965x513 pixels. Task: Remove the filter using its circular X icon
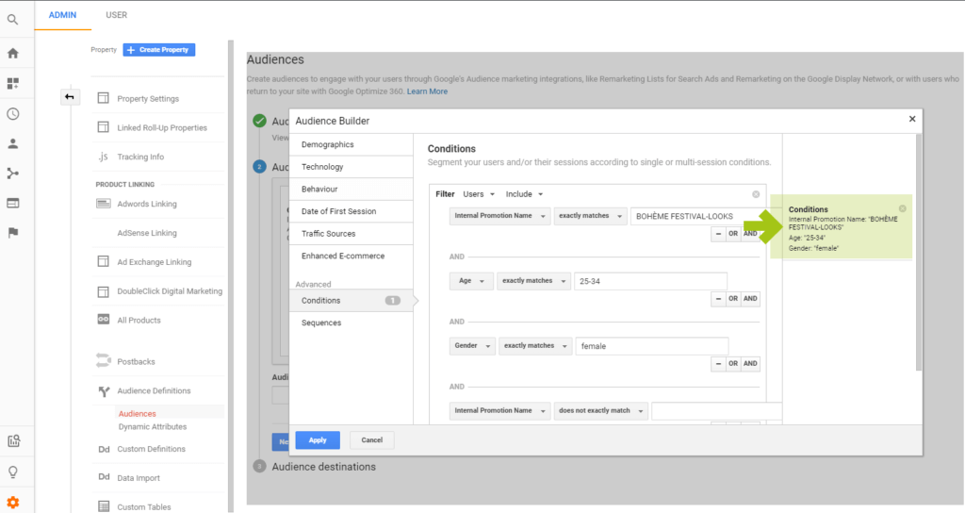click(756, 194)
